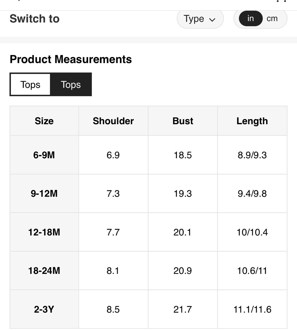Viewport: 297px width, 330px height.
Task: Select the dark Tops tab
Action: click(x=71, y=85)
